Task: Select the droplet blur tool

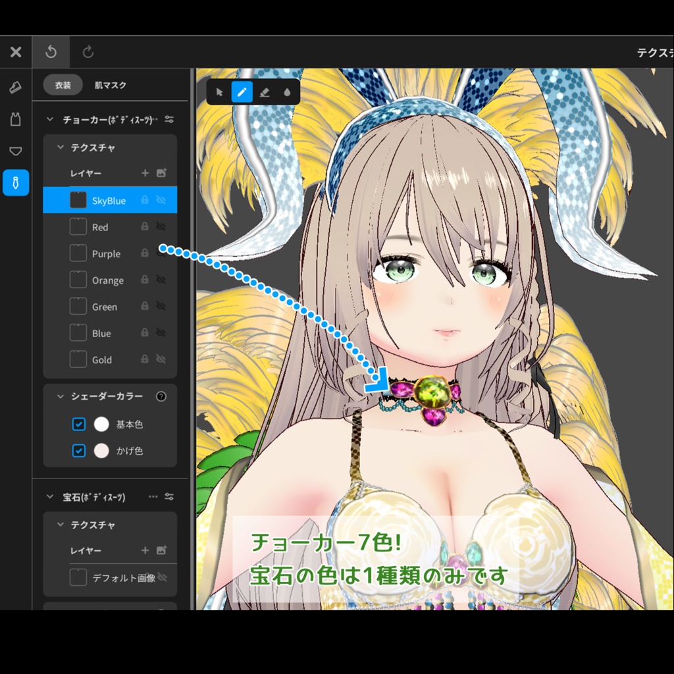Action: 286,91
